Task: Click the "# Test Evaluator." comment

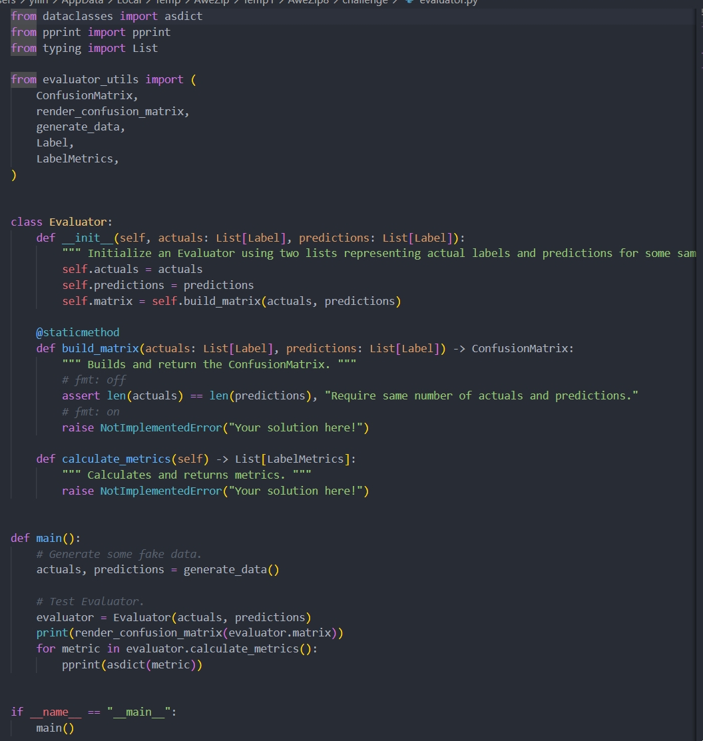Action: pyautogui.click(x=90, y=601)
